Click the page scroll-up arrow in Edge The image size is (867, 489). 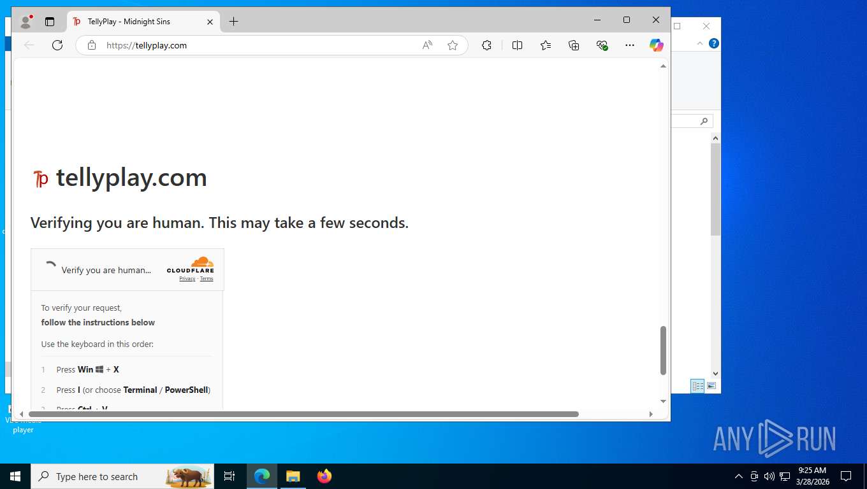pos(663,66)
